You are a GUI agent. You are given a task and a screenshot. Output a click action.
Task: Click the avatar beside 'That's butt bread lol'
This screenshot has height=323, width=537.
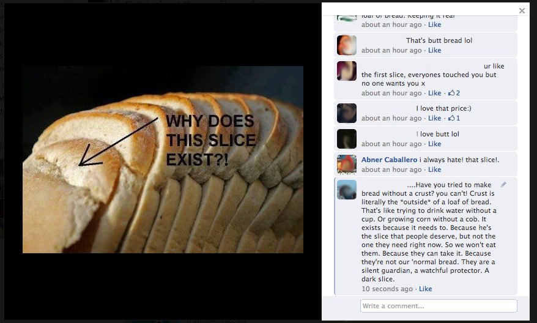(x=347, y=45)
